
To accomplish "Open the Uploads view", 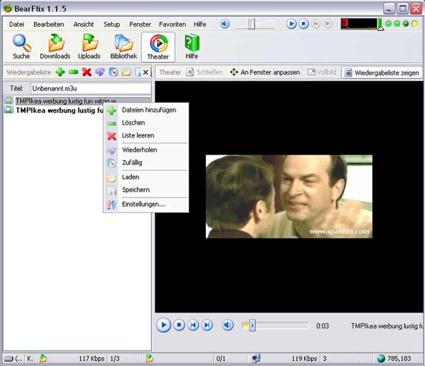I will (89, 47).
